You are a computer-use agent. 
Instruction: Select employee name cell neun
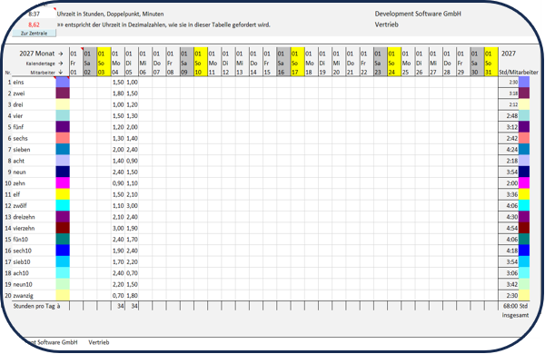click(35, 172)
